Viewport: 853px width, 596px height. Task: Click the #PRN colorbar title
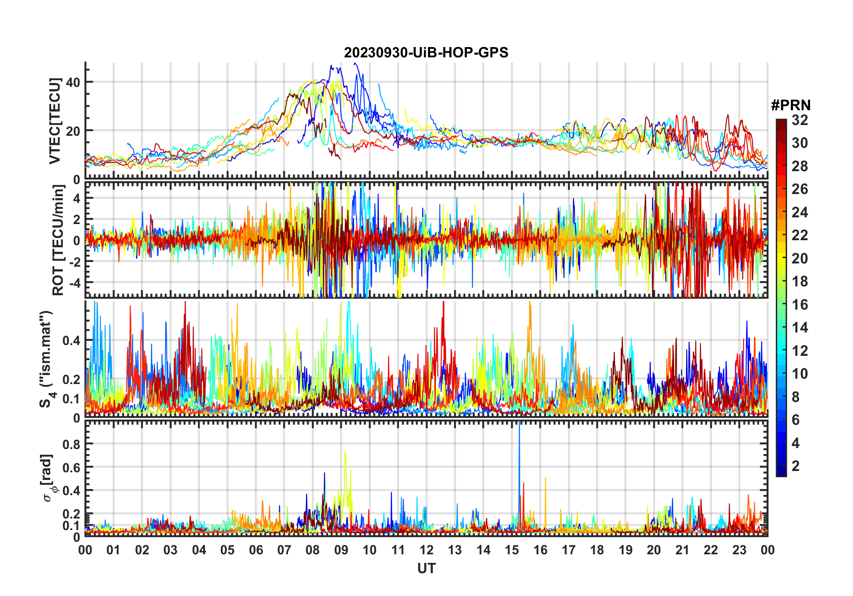tap(791, 105)
